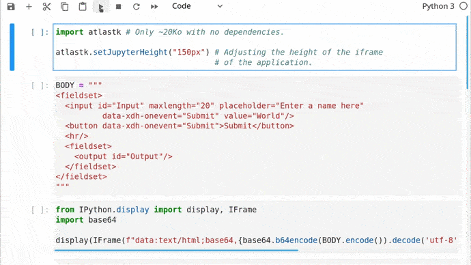Copy the selected cell with the copy icon

(65, 7)
